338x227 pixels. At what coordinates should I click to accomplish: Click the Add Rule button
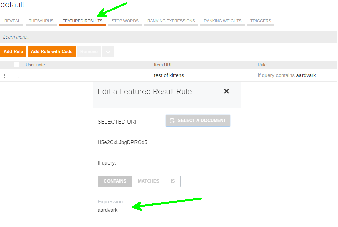[x=13, y=51]
